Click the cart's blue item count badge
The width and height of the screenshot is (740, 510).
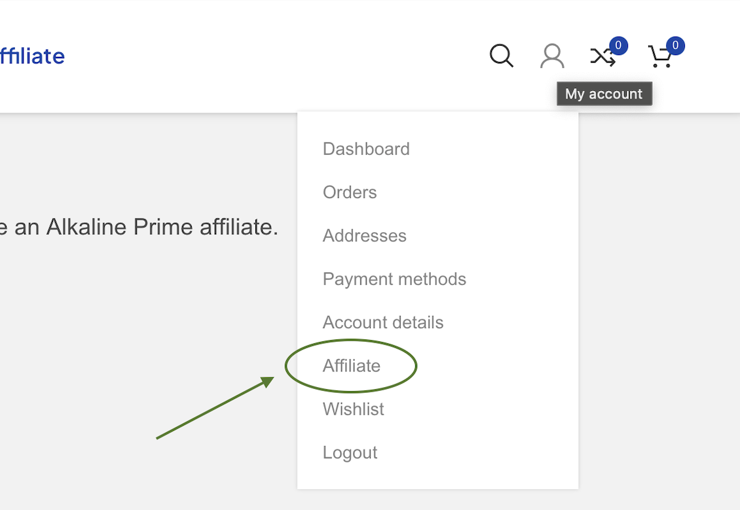(675, 46)
